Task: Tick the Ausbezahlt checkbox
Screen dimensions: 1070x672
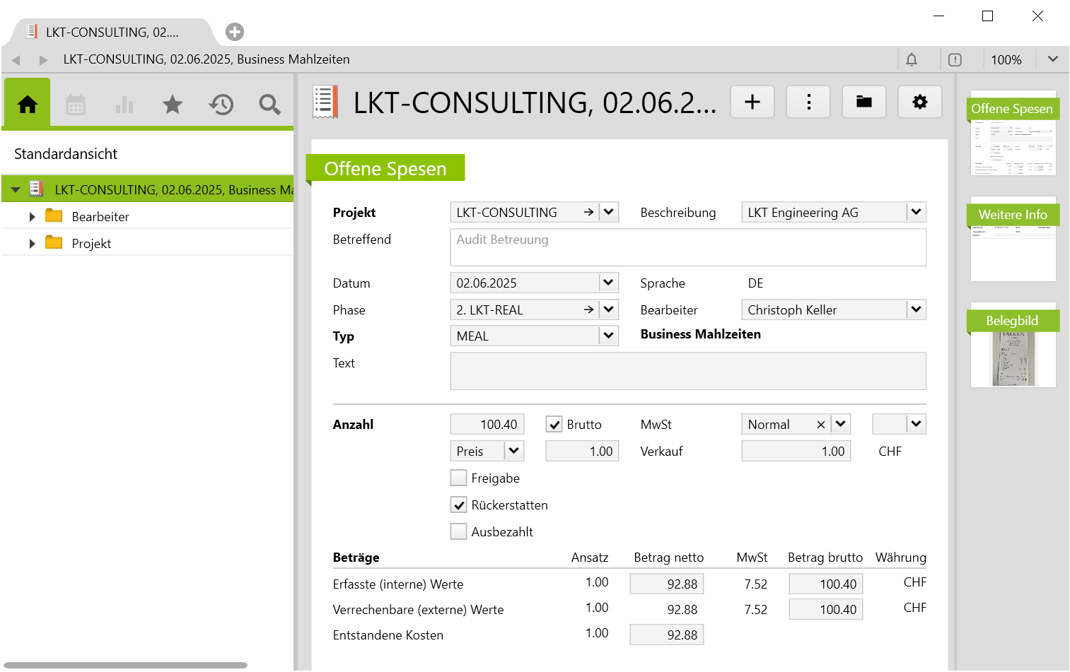Action: click(459, 532)
